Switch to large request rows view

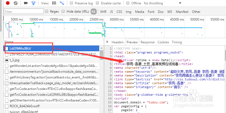pos(54,3)
